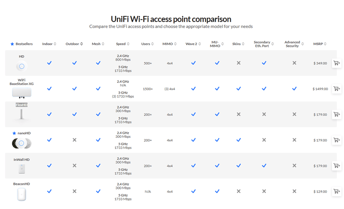Image resolution: width=344 pixels, height=209 pixels.
Task: Click the Bestsellers star icon
Action: [12, 44]
